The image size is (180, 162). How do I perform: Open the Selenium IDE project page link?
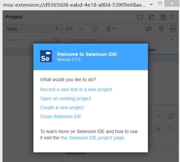coord(93,138)
